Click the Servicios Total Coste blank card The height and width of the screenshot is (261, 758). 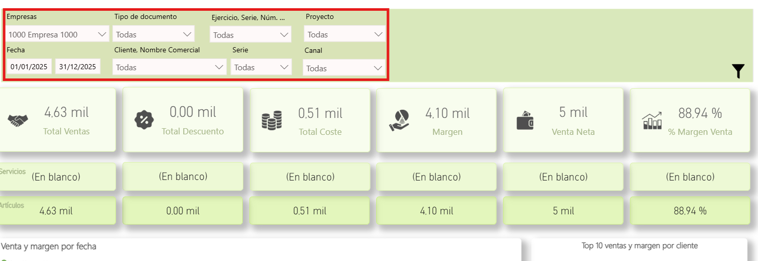(310, 177)
